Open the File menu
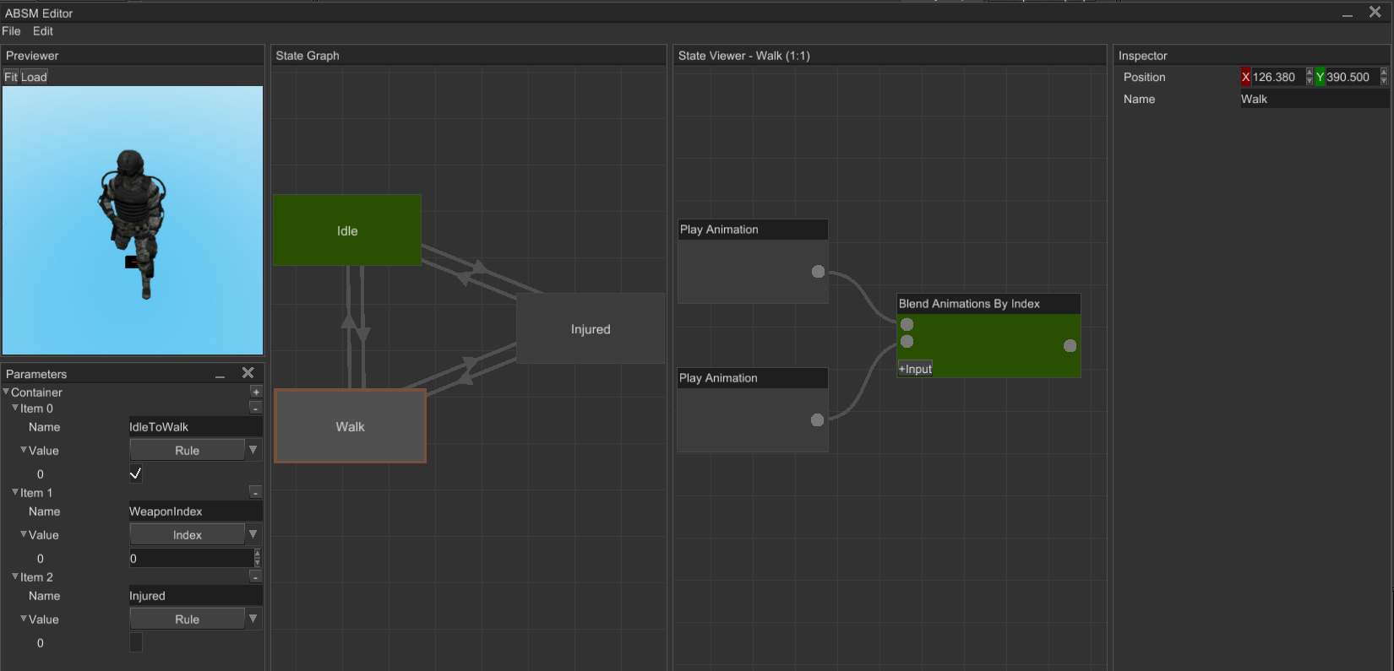Screen dimensions: 1394x671 [11, 31]
